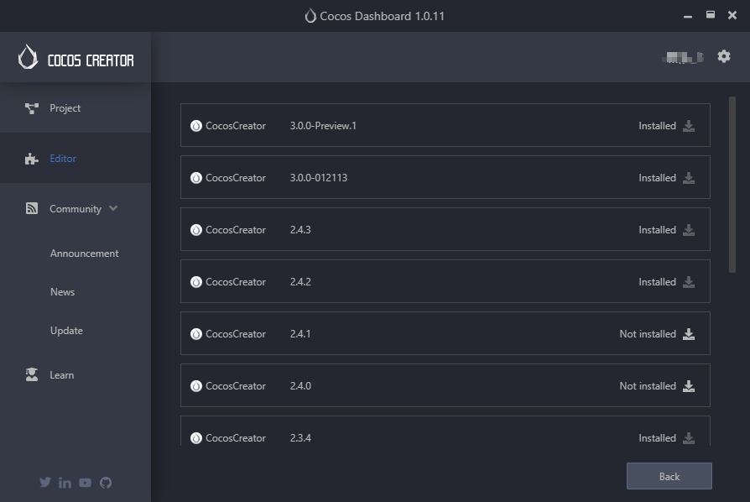The image size is (750, 502).
Task: Open Update under Community
Action: pyautogui.click(x=66, y=331)
